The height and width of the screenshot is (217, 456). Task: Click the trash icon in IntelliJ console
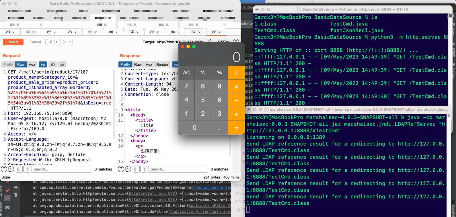15,195
